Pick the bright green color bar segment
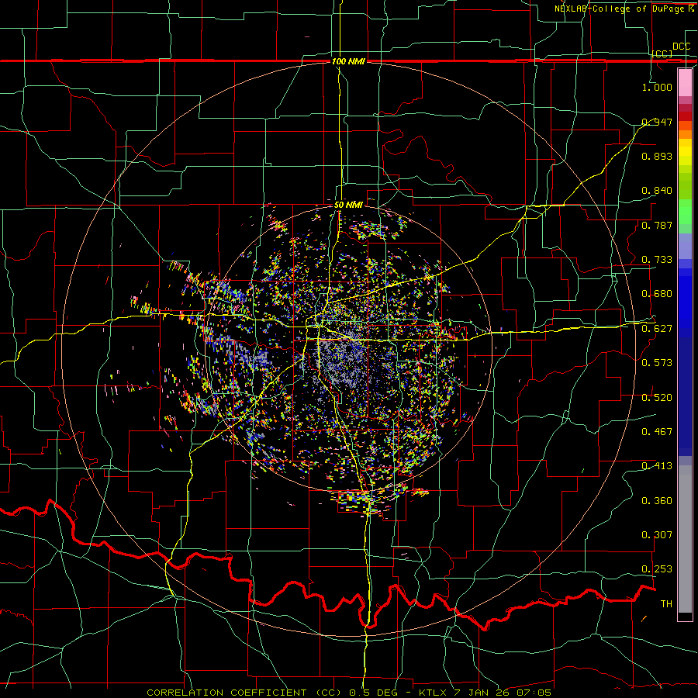The height and width of the screenshot is (698, 698). (x=685, y=212)
